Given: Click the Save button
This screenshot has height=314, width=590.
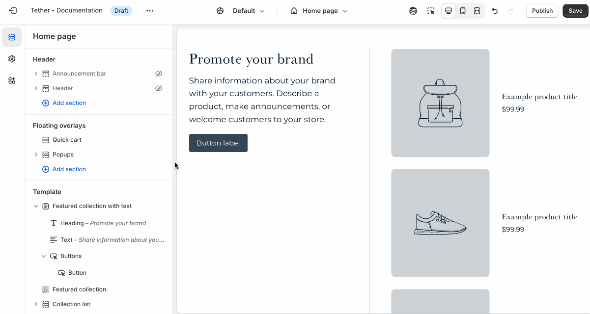Looking at the screenshot, I should [575, 11].
